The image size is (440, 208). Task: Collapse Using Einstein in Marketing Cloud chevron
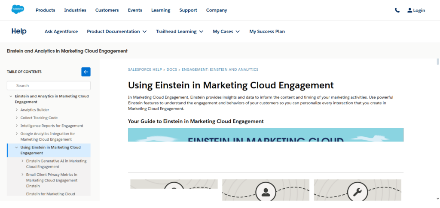click(17, 147)
